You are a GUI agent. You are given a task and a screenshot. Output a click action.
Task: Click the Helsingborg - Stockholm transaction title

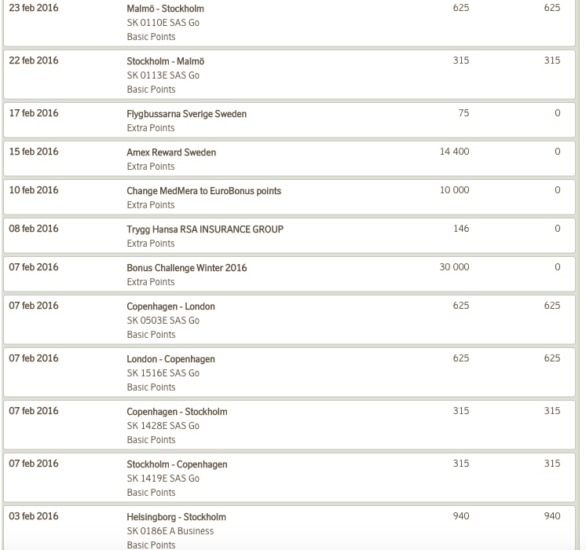point(176,517)
